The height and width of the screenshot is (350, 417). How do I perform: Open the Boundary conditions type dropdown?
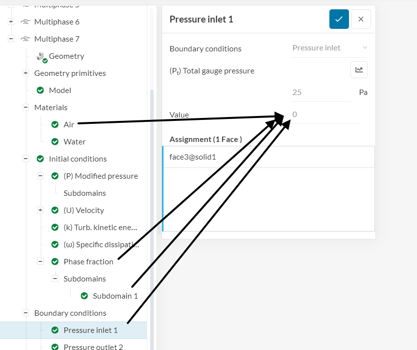pos(329,48)
